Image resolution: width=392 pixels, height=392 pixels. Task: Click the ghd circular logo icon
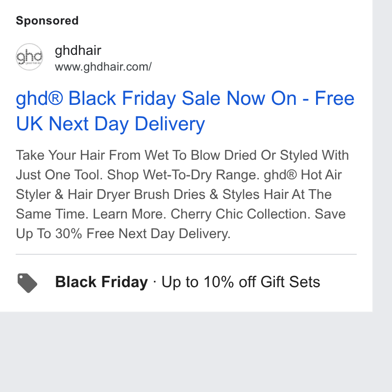[29, 57]
